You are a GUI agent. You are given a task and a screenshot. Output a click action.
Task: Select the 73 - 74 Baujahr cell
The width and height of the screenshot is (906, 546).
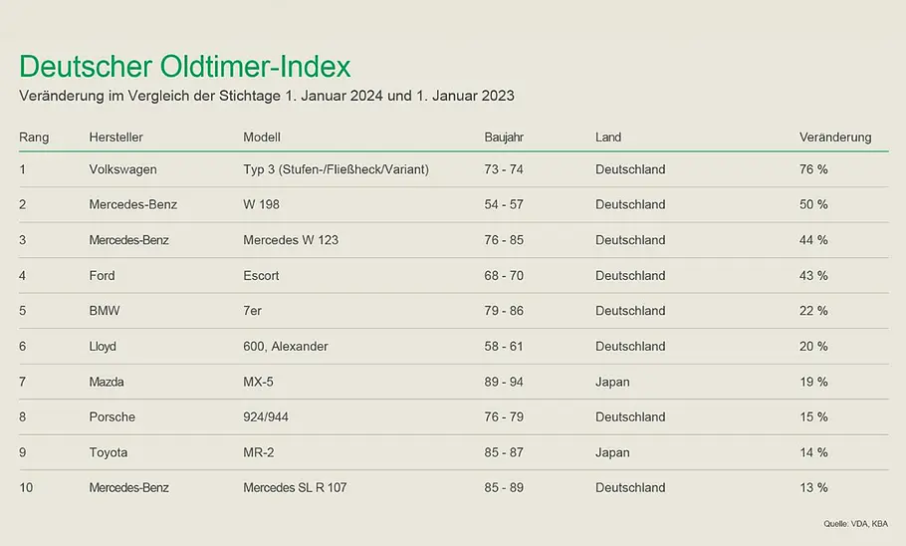coord(503,169)
